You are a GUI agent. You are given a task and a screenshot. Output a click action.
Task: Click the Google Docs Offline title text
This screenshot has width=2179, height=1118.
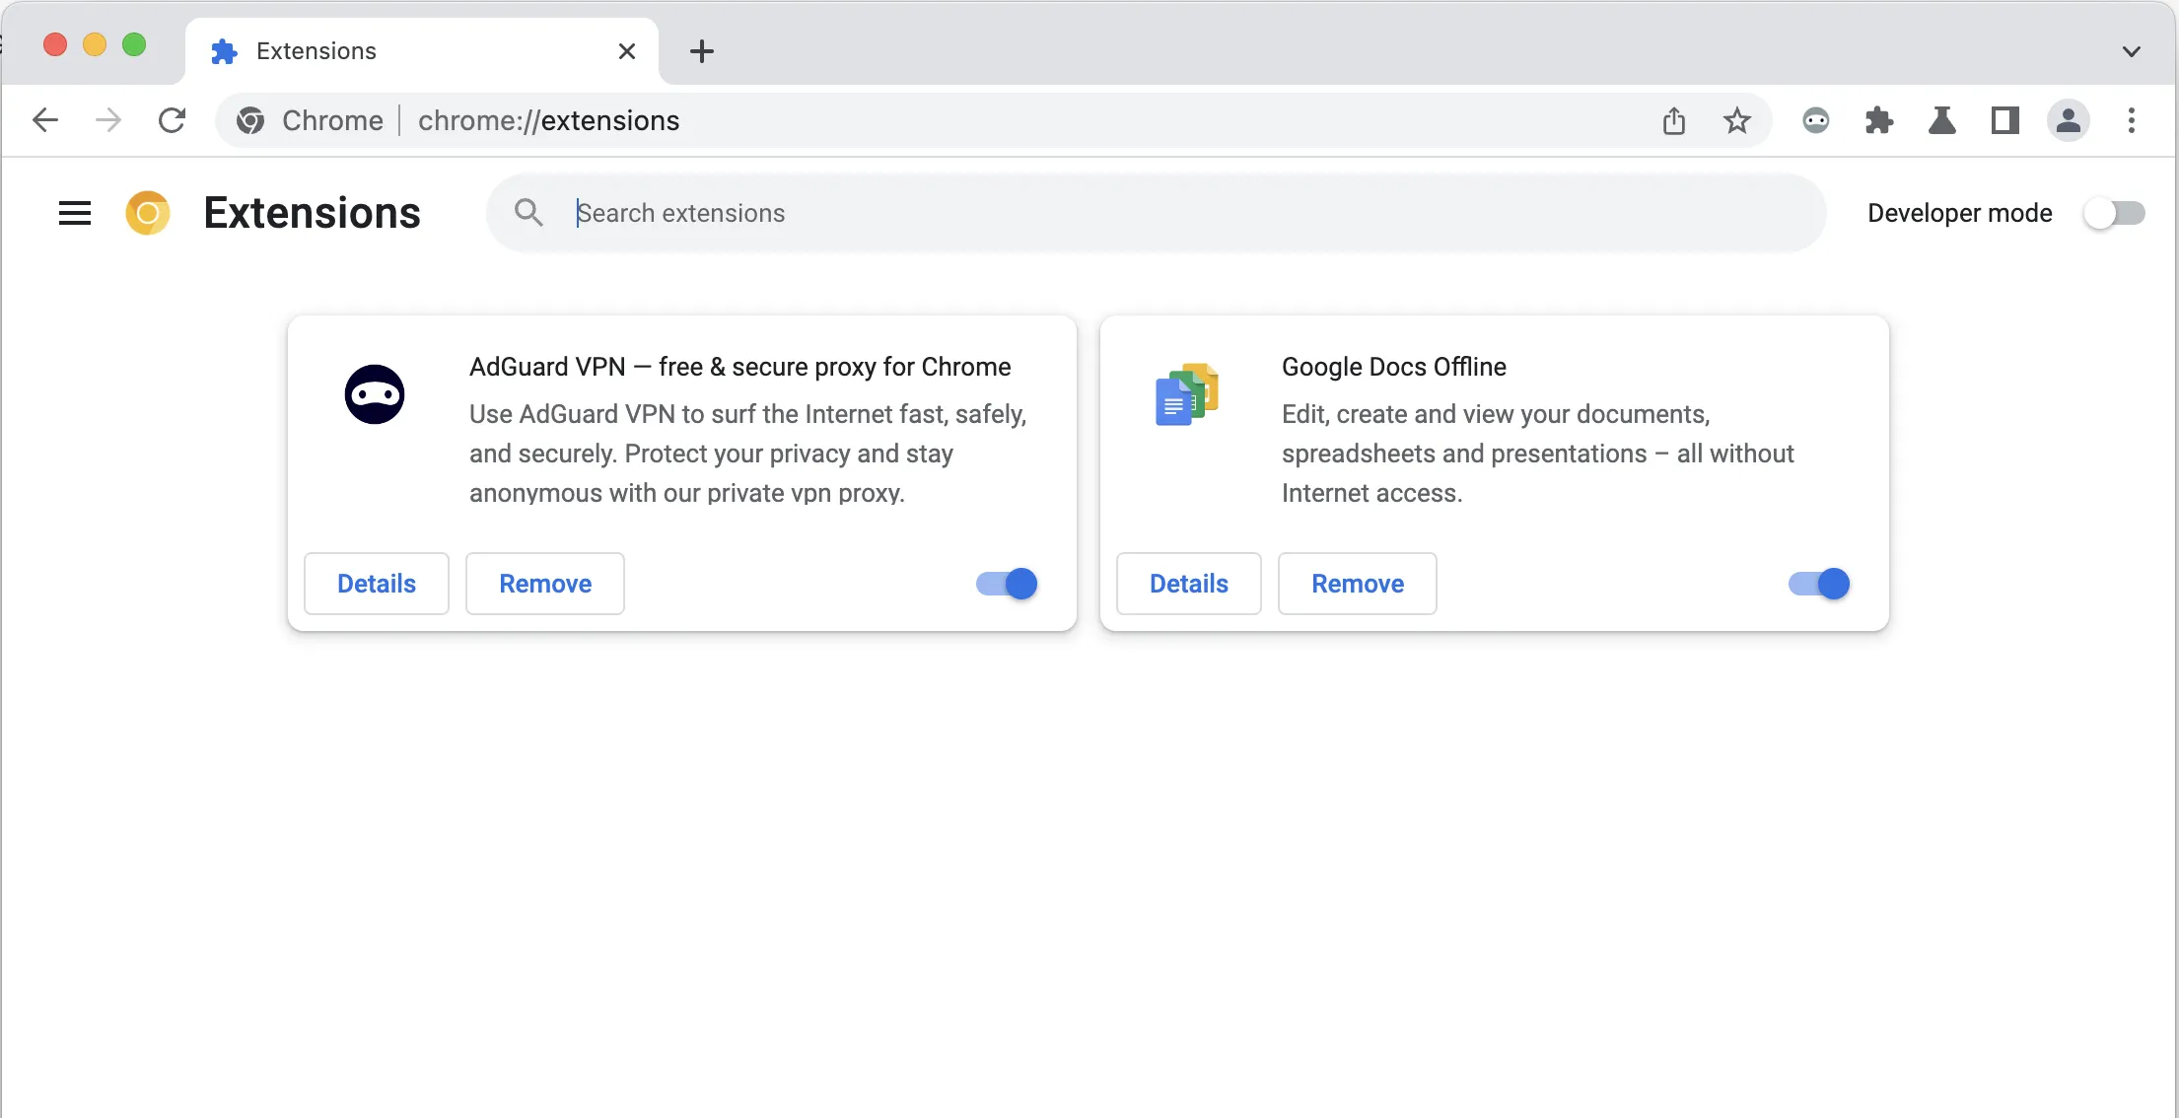1394,367
